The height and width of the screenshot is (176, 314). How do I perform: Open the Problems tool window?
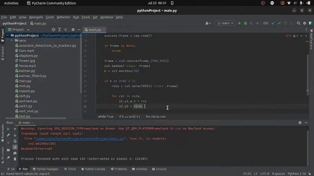(x=119, y=169)
